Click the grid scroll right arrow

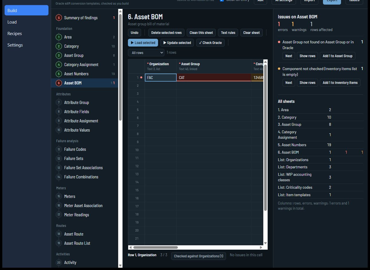[x=261, y=247]
